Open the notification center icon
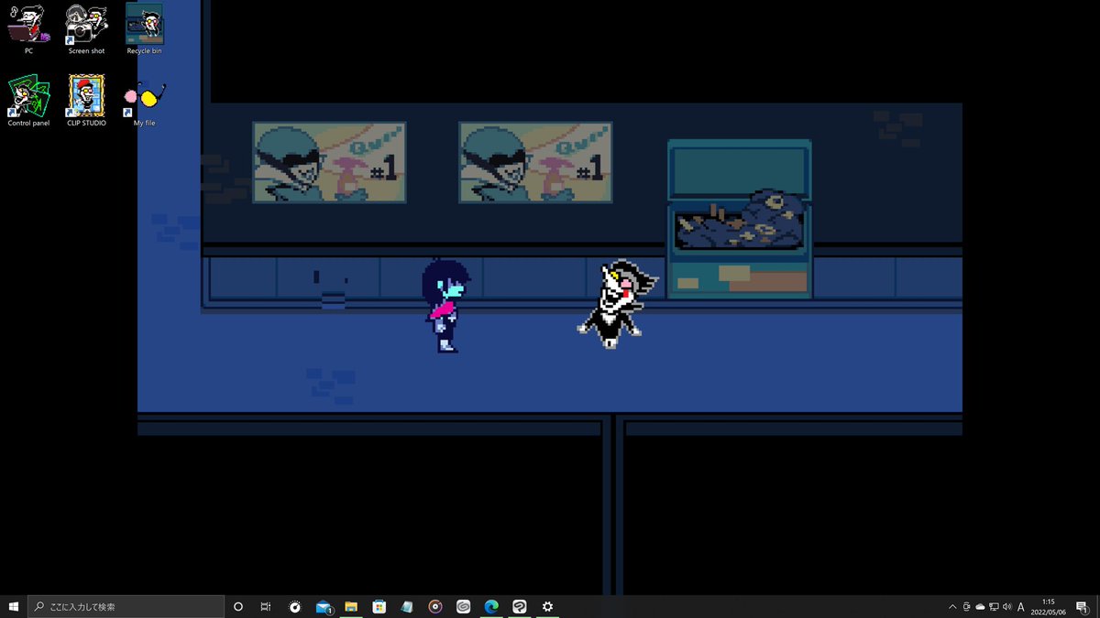 coord(1083,606)
